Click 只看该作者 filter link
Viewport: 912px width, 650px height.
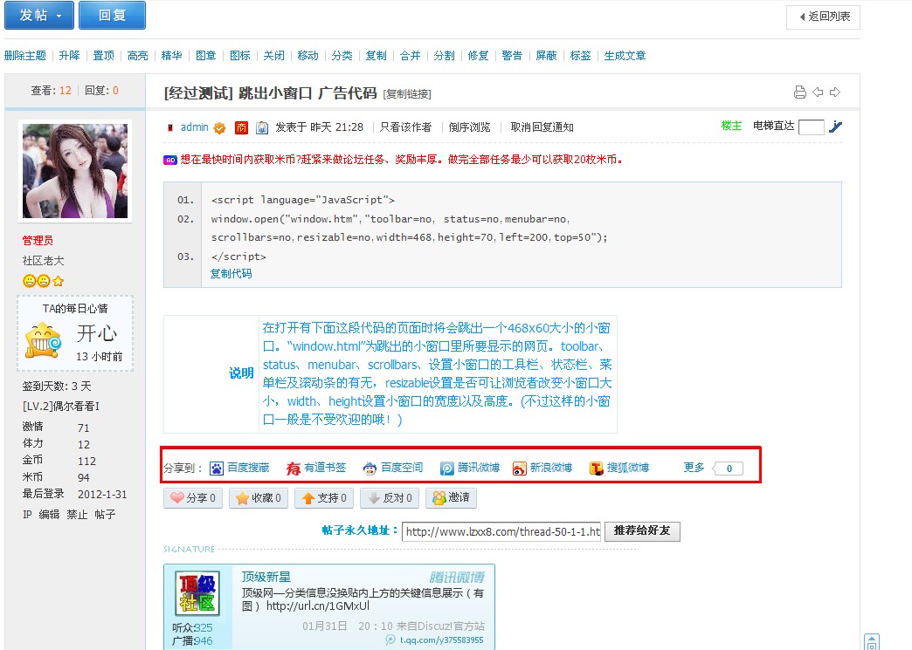click(405, 127)
